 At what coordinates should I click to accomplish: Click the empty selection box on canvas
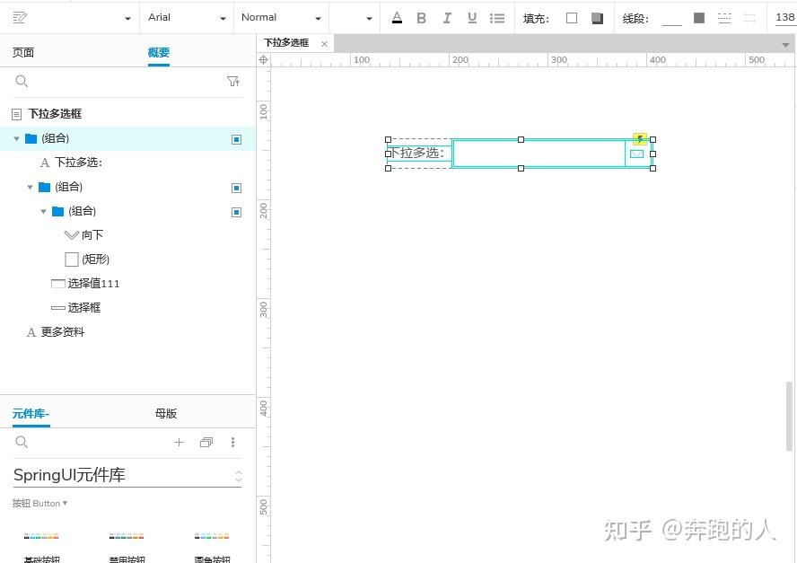(539, 154)
